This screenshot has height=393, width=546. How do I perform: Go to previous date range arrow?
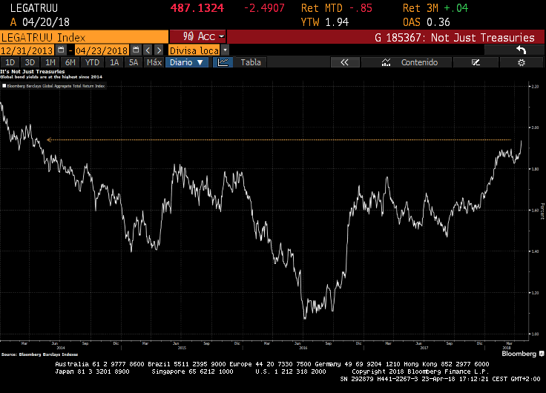(x=148, y=50)
